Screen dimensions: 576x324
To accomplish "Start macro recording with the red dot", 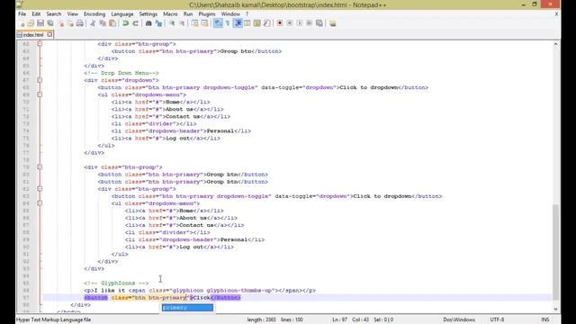I will (280, 23).
